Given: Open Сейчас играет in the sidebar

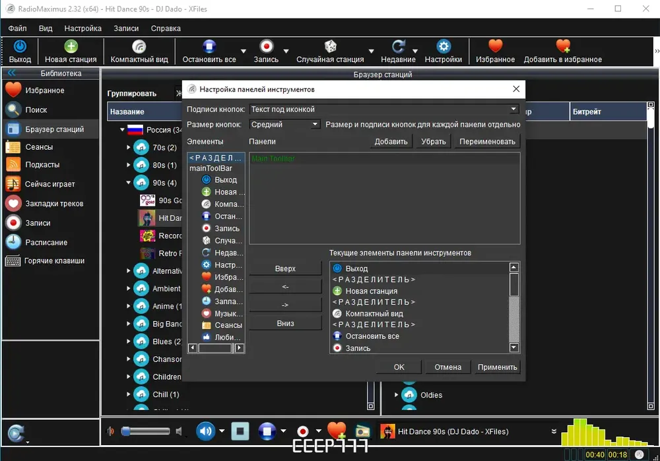Looking at the screenshot, I should 51,184.
